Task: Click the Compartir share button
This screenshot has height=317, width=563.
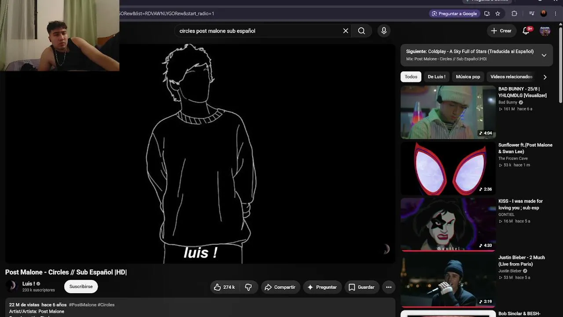Action: click(x=280, y=287)
